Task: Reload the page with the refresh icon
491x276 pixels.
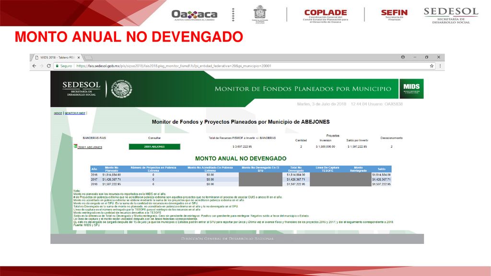Action: [48, 66]
